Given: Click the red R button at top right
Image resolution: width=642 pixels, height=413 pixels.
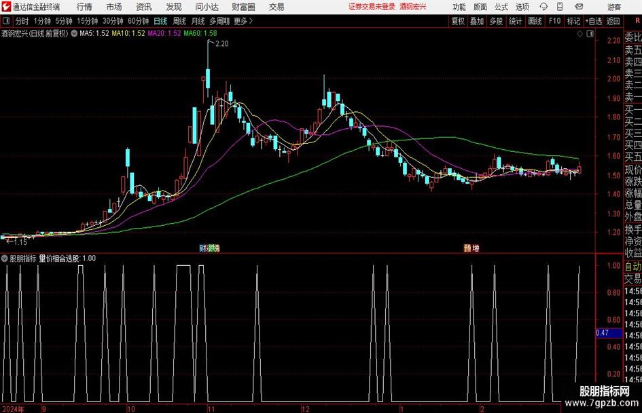Looking at the screenshot, I should point(637,21).
